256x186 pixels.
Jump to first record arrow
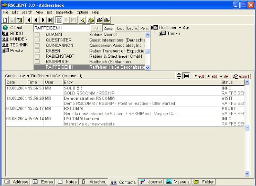click(28, 20)
